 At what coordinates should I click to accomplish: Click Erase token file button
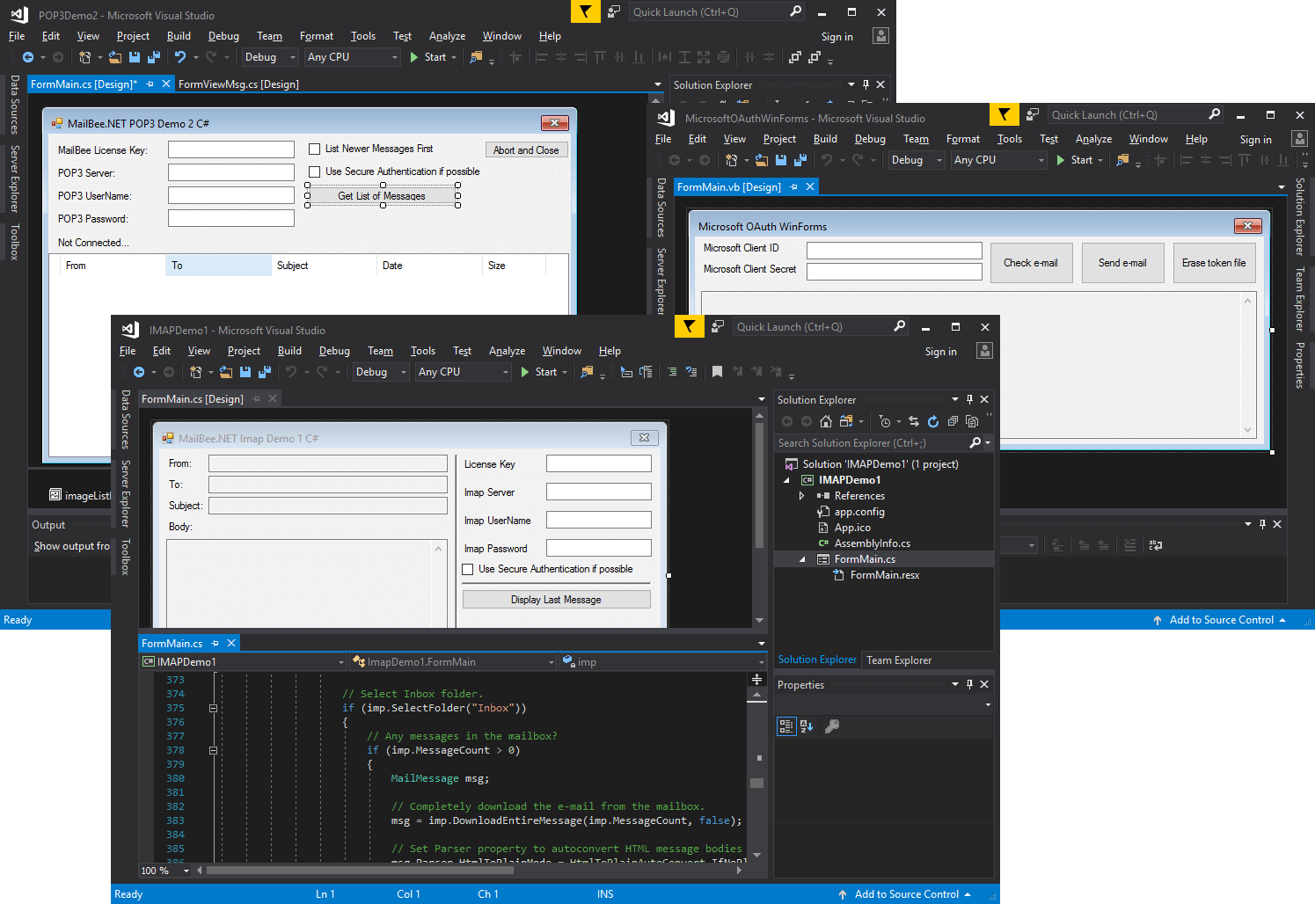coord(1214,263)
